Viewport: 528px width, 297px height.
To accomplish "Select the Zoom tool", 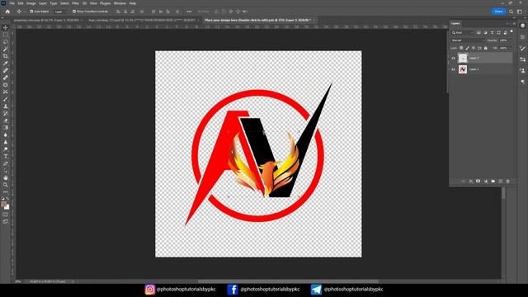I will [x=6, y=185].
